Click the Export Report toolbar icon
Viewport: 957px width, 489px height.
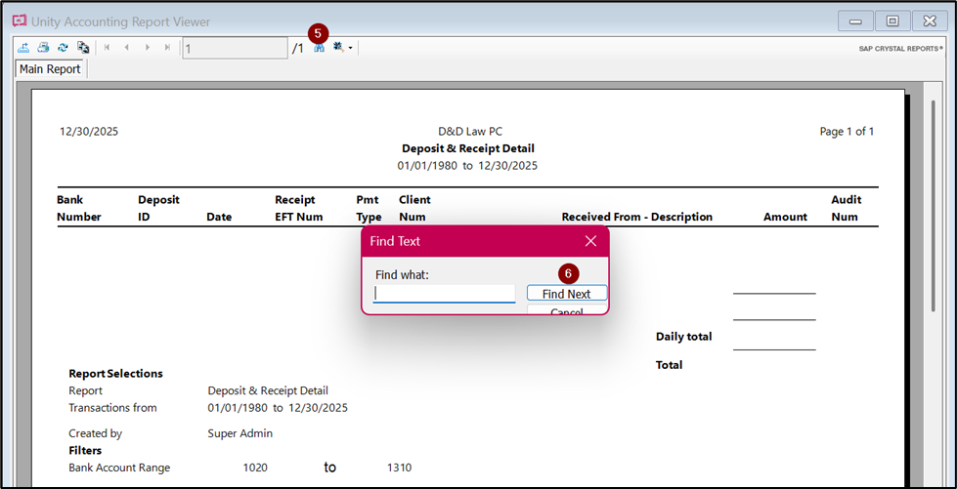[23, 47]
